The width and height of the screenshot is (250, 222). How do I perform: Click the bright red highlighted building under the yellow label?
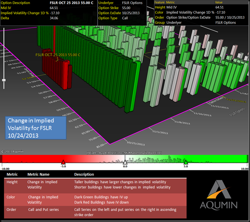[x=65, y=75]
